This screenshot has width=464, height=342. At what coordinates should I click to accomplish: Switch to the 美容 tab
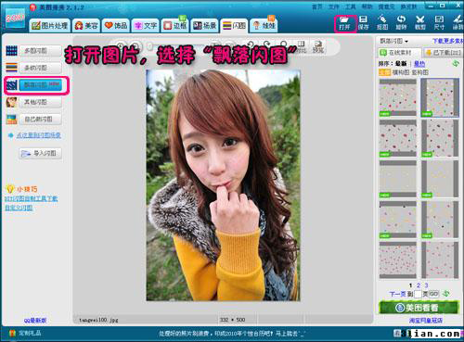coord(86,25)
